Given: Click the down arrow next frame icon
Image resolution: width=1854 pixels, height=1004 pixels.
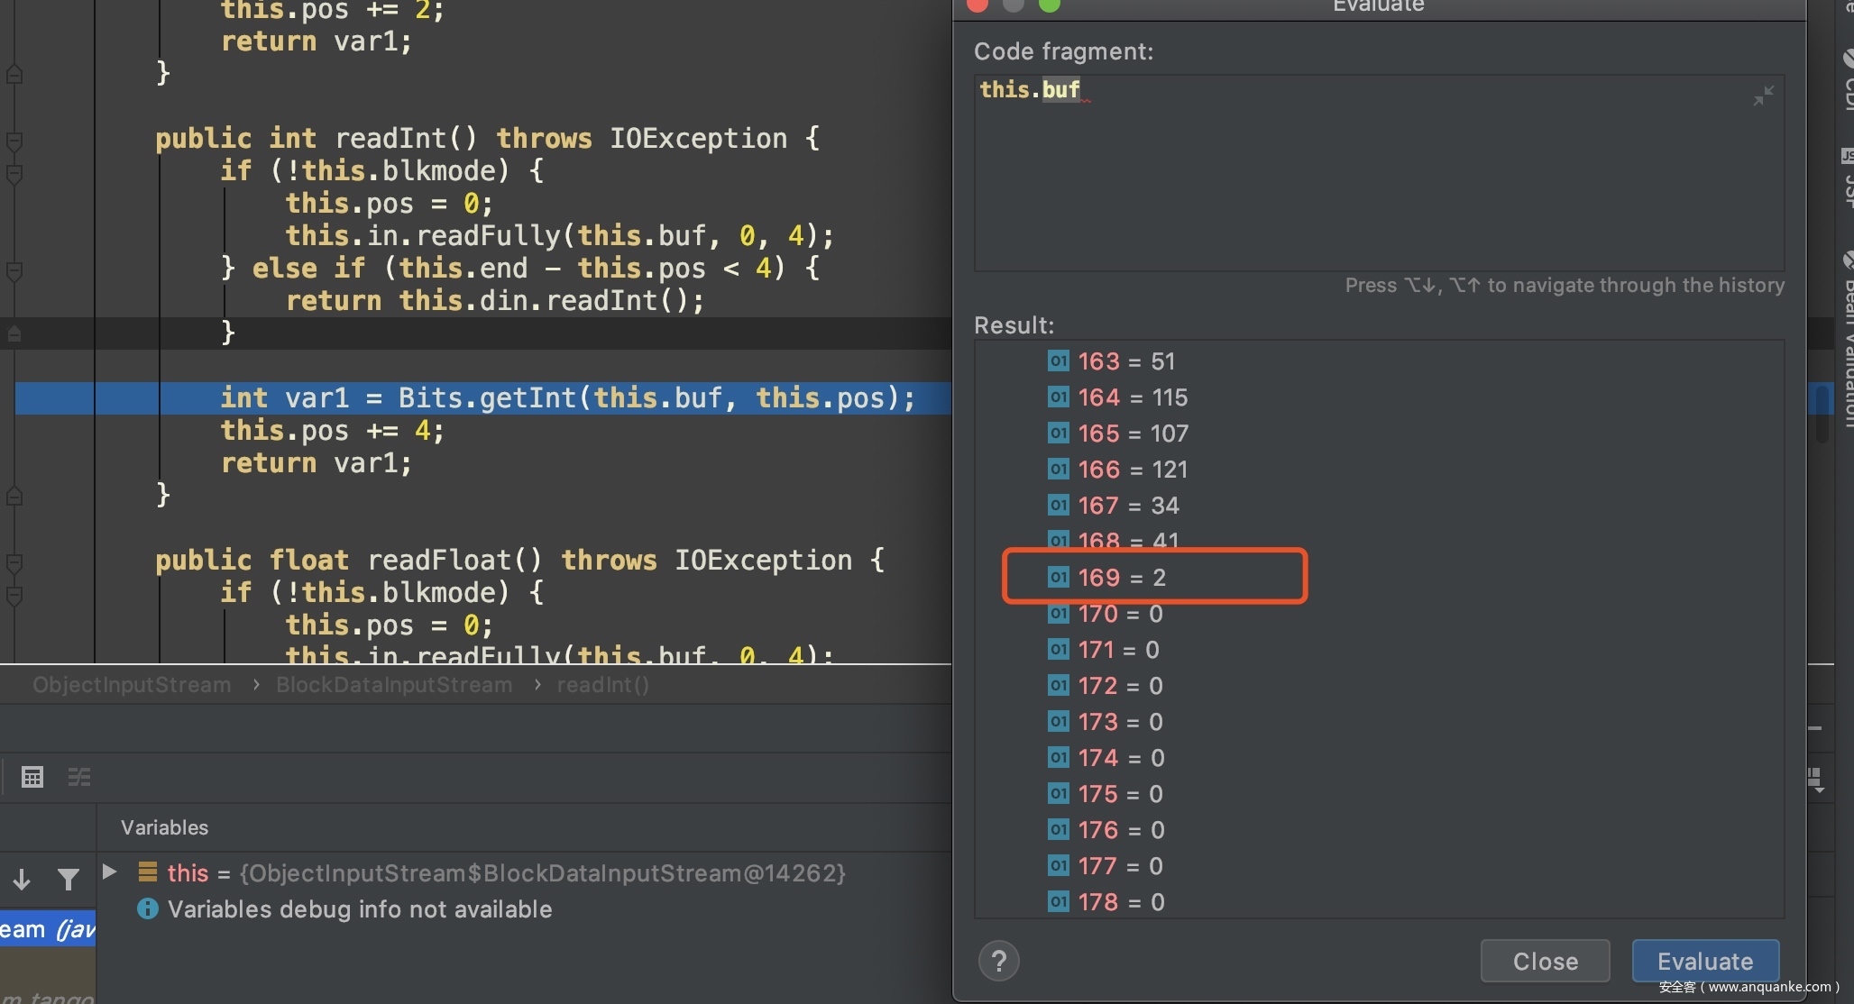Looking at the screenshot, I should (x=22, y=879).
